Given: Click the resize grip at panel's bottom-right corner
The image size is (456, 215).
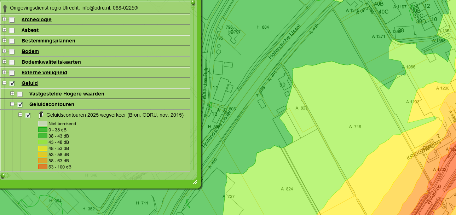Looking at the screenshot, I should tap(195, 182).
